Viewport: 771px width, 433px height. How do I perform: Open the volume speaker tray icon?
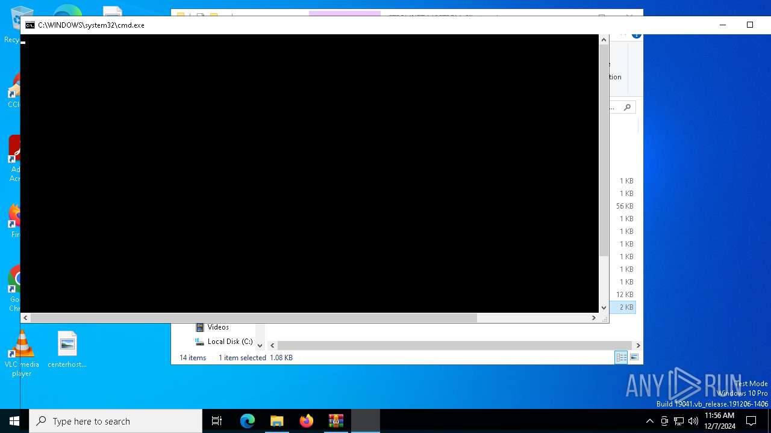coord(693,421)
